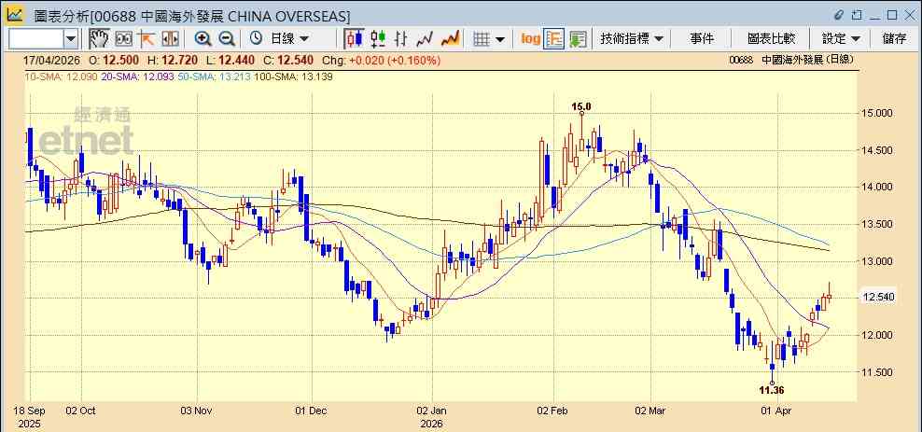
Task: Zoom in on the chart
Action: 203,39
